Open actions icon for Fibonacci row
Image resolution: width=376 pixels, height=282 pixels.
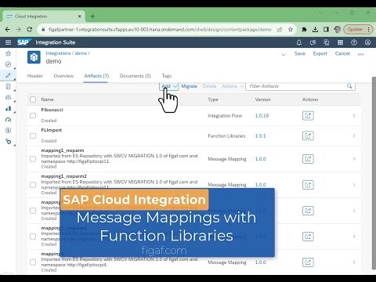coord(308,116)
